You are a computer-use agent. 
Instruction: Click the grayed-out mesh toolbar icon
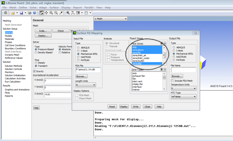click(x=6, y=13)
